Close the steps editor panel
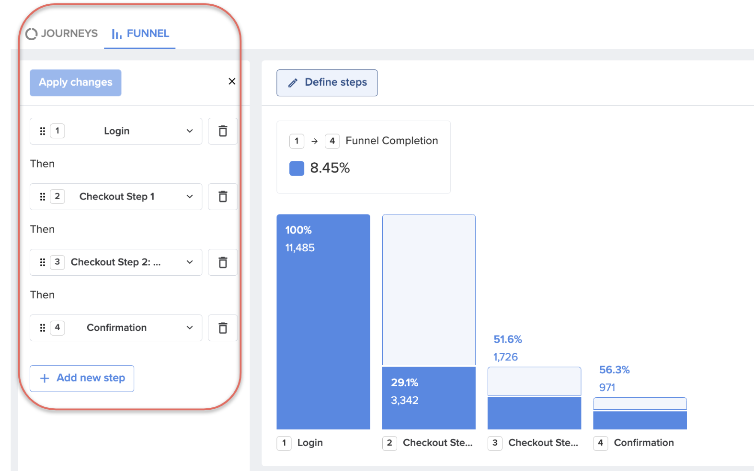This screenshot has height=471, width=754. coord(232,81)
